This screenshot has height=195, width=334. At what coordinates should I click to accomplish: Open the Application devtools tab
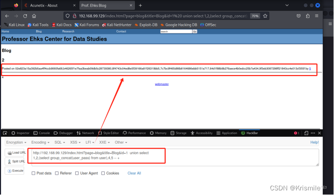pyautogui.click(x=227, y=133)
